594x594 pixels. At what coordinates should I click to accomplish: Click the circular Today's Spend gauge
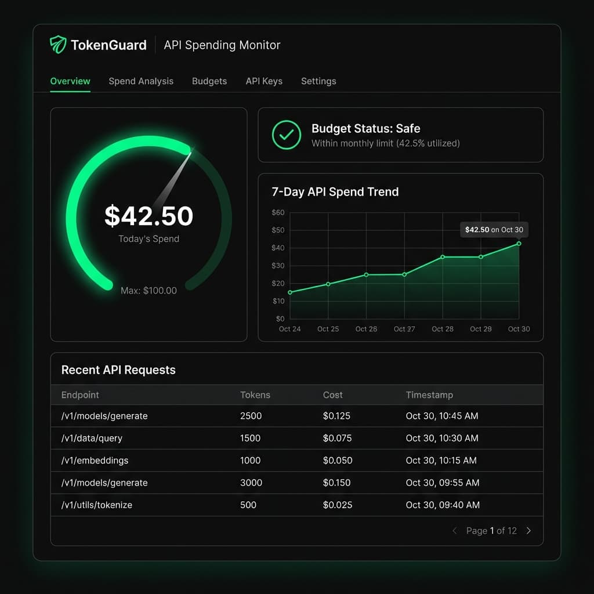[x=148, y=216]
